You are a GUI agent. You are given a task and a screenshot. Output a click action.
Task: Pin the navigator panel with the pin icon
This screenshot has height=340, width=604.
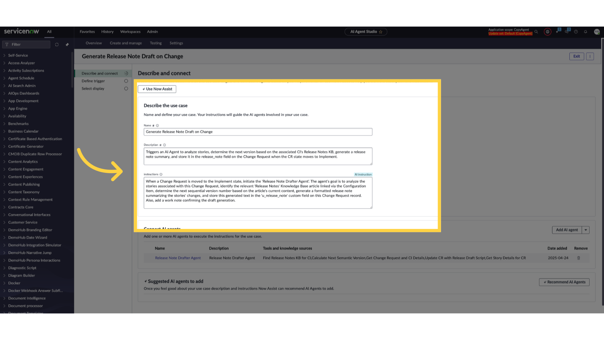pyautogui.click(x=67, y=45)
